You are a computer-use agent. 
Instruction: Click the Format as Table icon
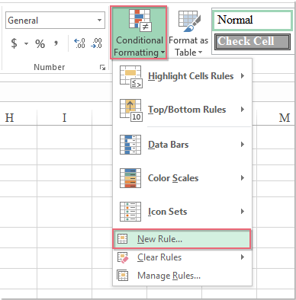[x=189, y=21]
